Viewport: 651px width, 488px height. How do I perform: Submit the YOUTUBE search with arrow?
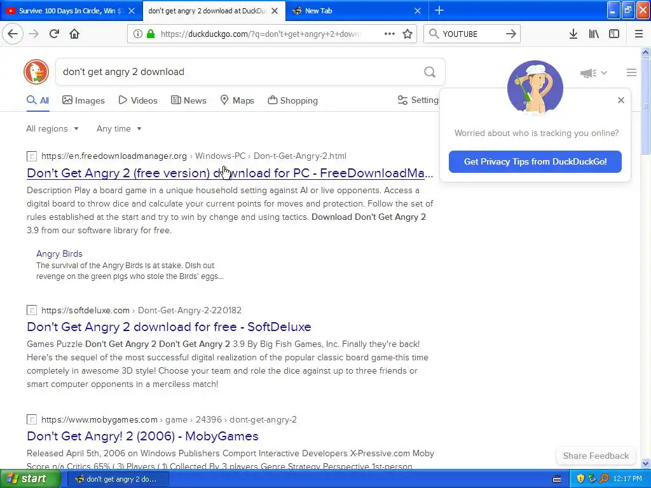511,34
